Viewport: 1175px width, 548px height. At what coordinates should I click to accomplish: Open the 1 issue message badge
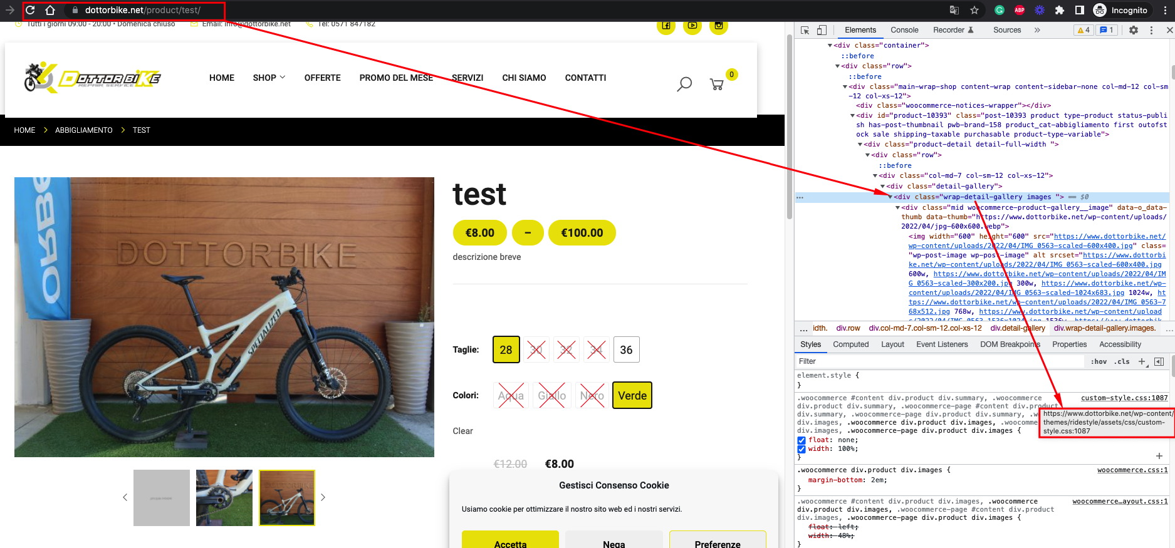click(x=1107, y=30)
